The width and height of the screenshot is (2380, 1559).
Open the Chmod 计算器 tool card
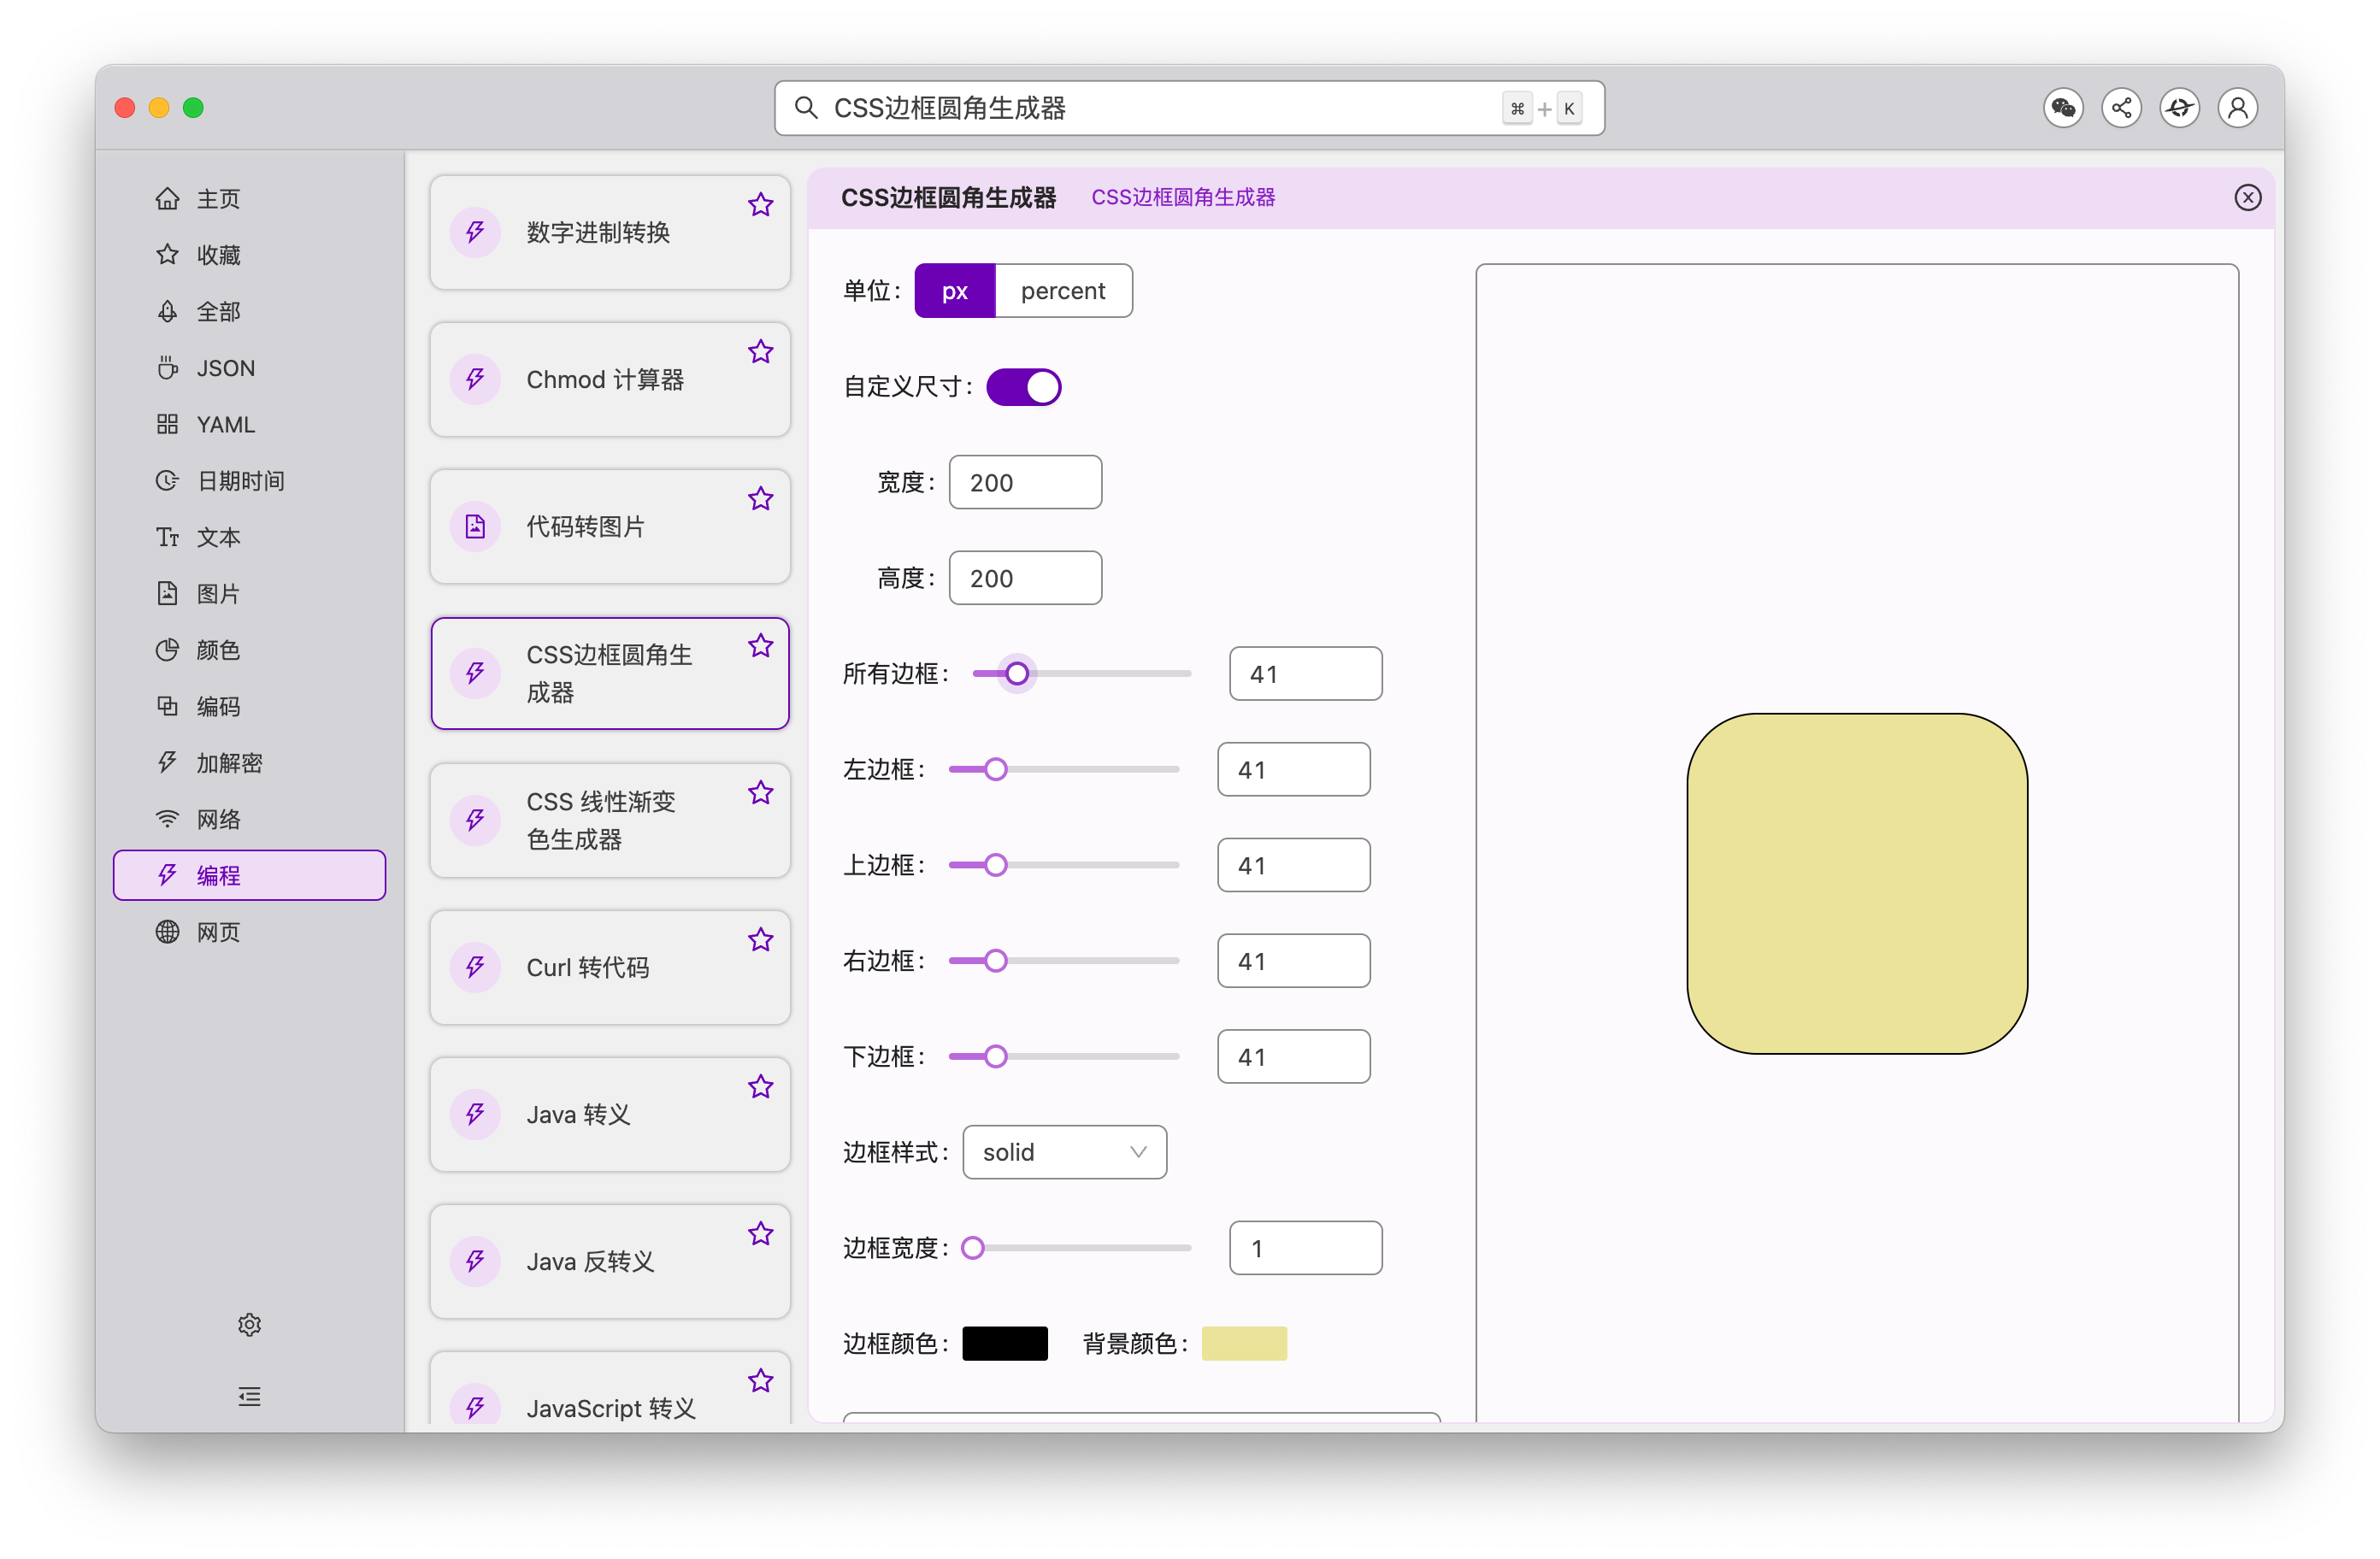point(610,379)
